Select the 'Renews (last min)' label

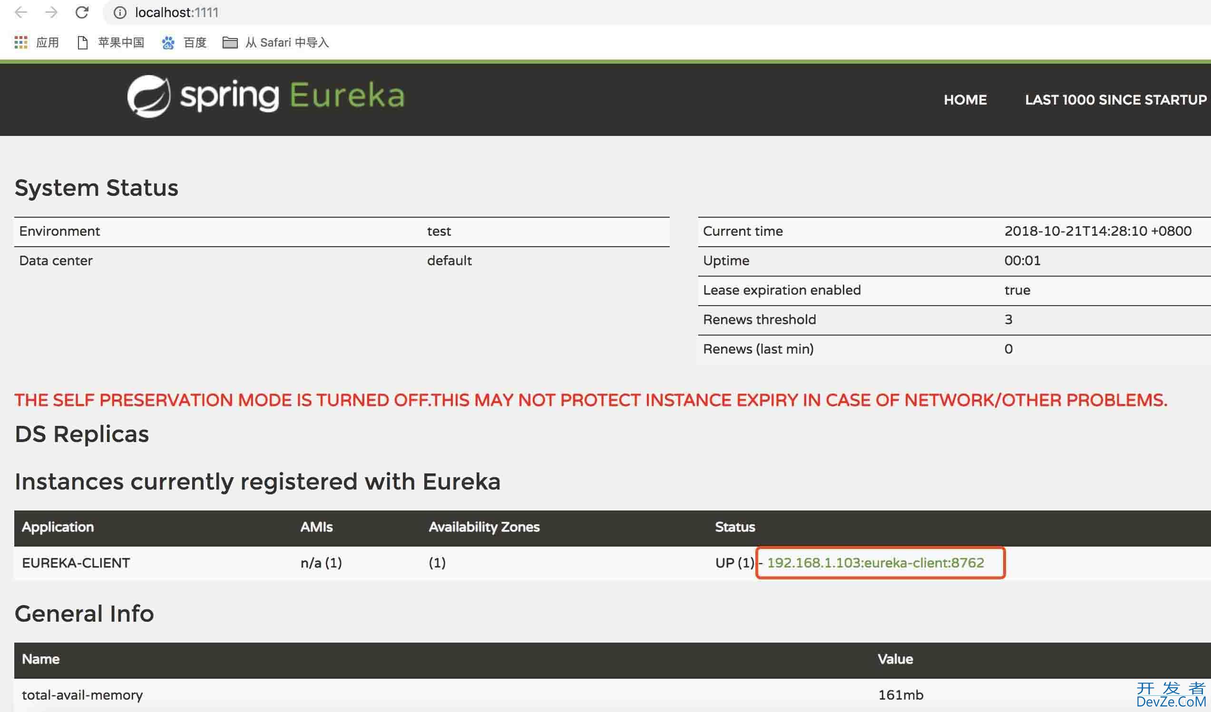(x=758, y=349)
